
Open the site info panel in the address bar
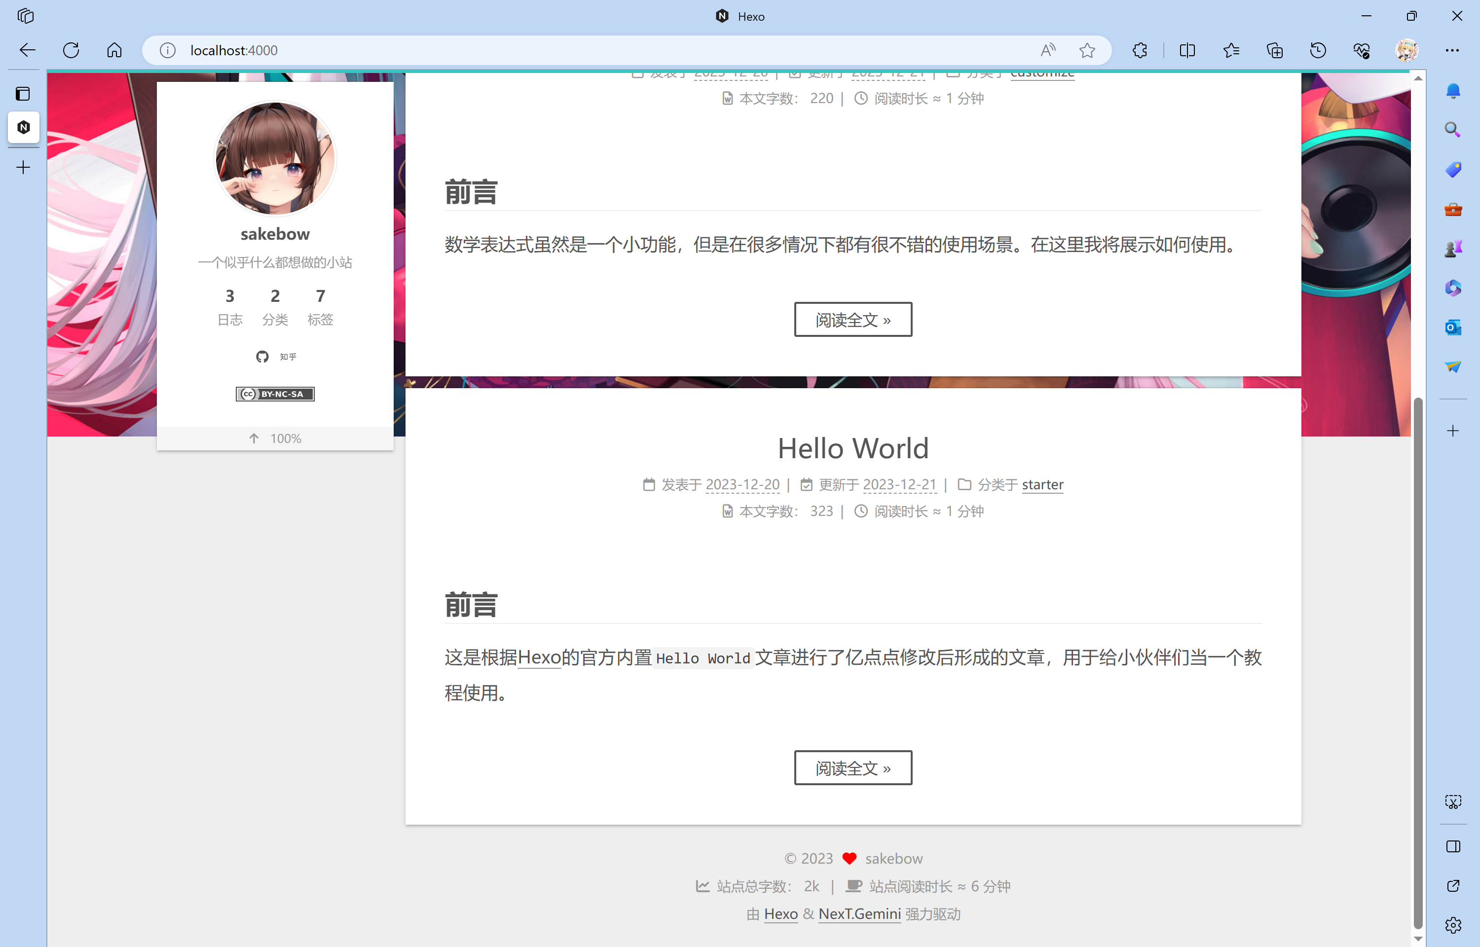167,50
